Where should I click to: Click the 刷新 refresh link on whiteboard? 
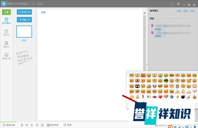43,12
